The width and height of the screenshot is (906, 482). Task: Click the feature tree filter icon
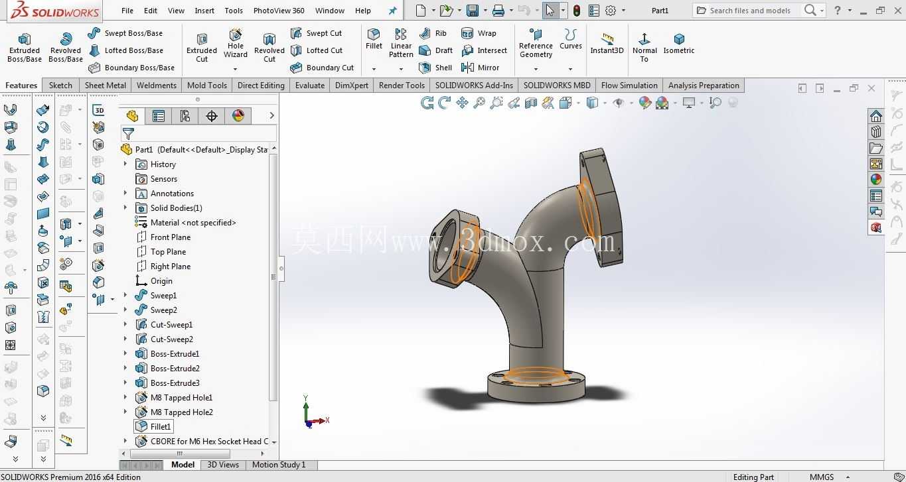tap(128, 134)
